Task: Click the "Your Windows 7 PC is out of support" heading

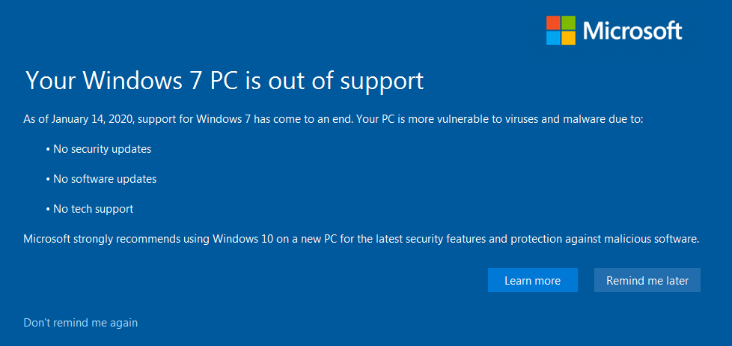Action: point(225,81)
